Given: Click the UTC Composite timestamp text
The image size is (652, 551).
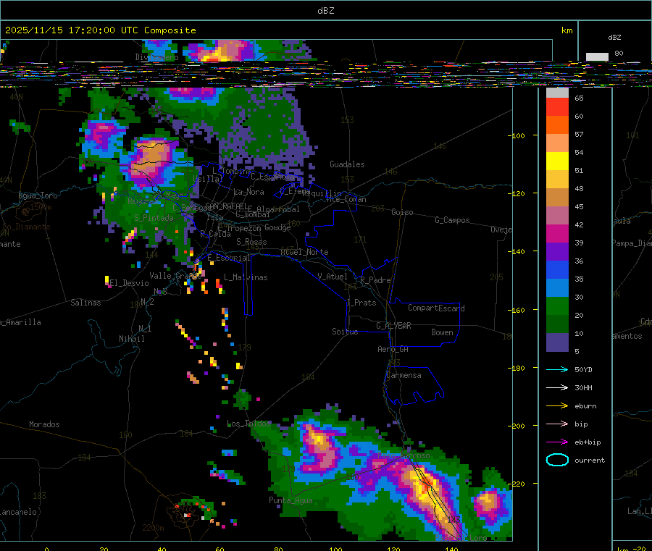Looking at the screenshot, I should [101, 30].
